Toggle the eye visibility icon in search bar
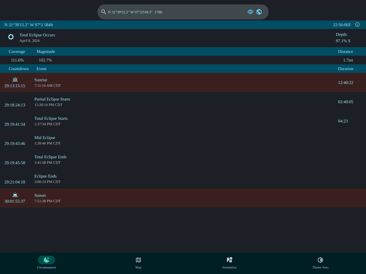Image resolution: width=366 pixels, height=274 pixels. pos(250,12)
